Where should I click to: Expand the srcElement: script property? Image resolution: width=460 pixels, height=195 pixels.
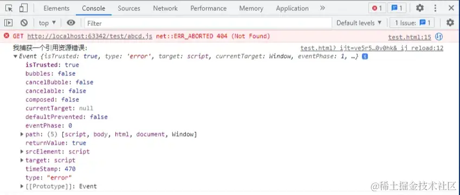coord(22,152)
